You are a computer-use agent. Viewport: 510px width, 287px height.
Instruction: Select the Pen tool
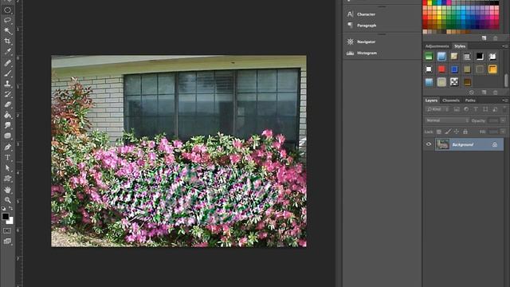point(7,147)
